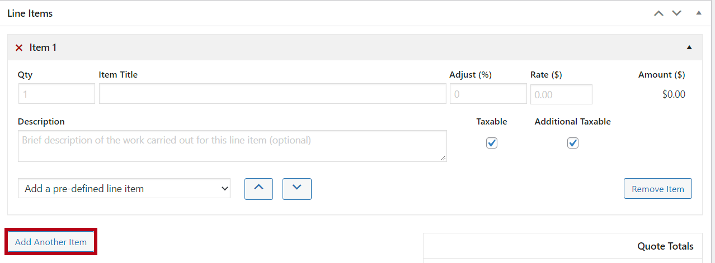Image resolution: width=715 pixels, height=263 pixels.
Task: Click the red X to delete Item 1
Action: tap(19, 48)
